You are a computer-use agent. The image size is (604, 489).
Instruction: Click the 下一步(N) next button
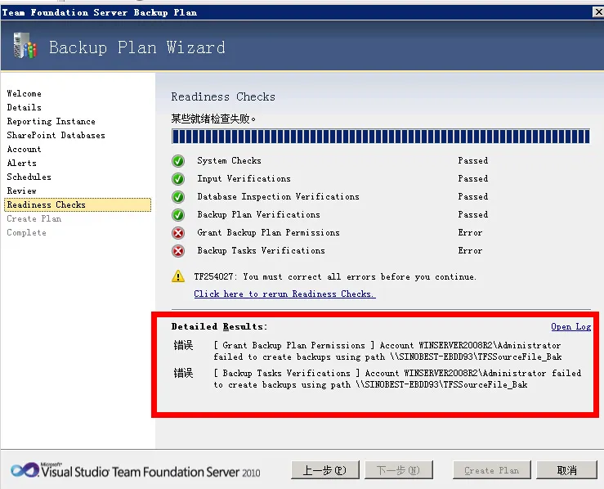(x=399, y=470)
